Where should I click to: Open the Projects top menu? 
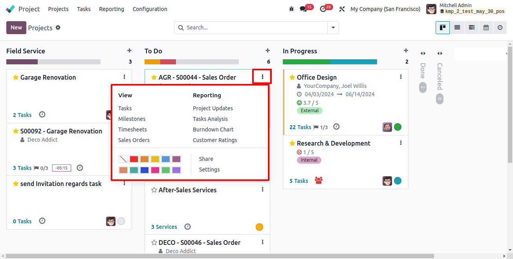pyautogui.click(x=58, y=9)
